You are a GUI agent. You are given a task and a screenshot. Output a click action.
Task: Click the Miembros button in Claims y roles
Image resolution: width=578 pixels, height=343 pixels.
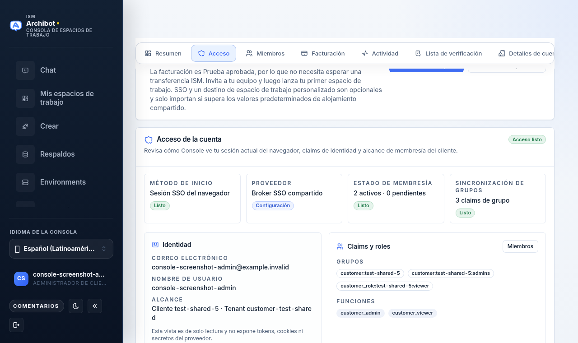pos(520,246)
